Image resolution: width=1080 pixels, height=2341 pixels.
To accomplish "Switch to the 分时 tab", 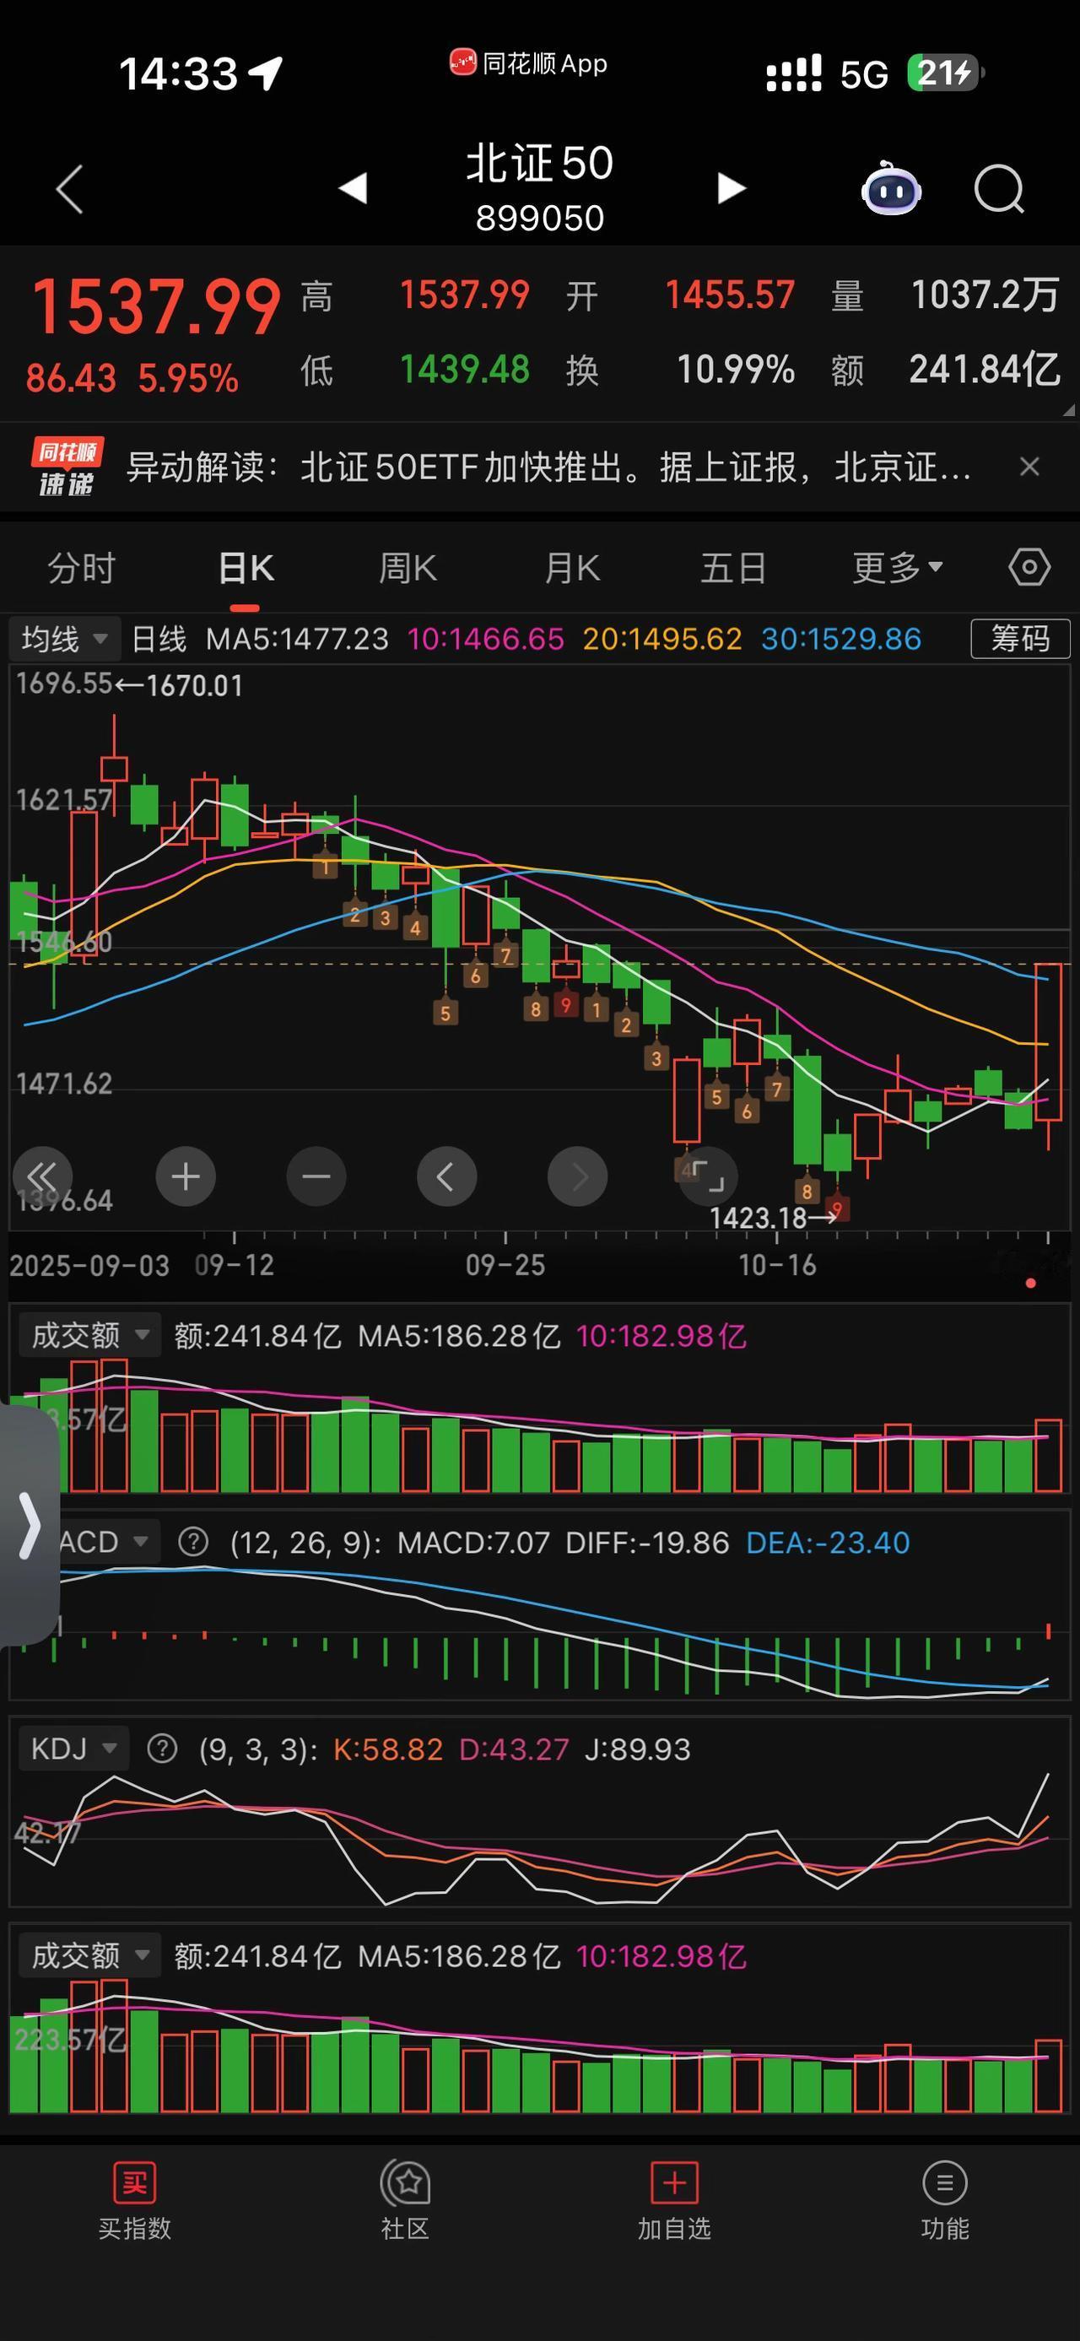I will click(x=82, y=568).
